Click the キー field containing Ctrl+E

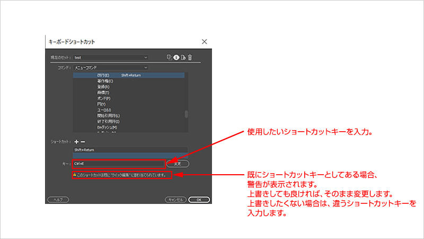119,164
